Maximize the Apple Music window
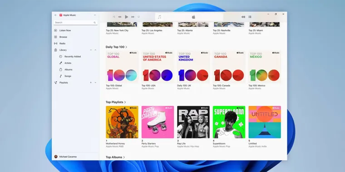Viewport: 345px width, 172px height. (x=276, y=14)
